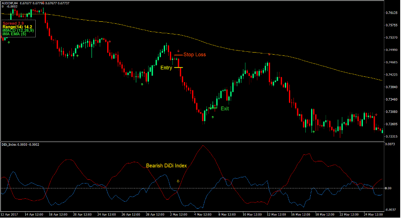Click the yellow down arrow in the DiDi Index panel
This screenshot has height=218, width=401.
click(x=178, y=181)
